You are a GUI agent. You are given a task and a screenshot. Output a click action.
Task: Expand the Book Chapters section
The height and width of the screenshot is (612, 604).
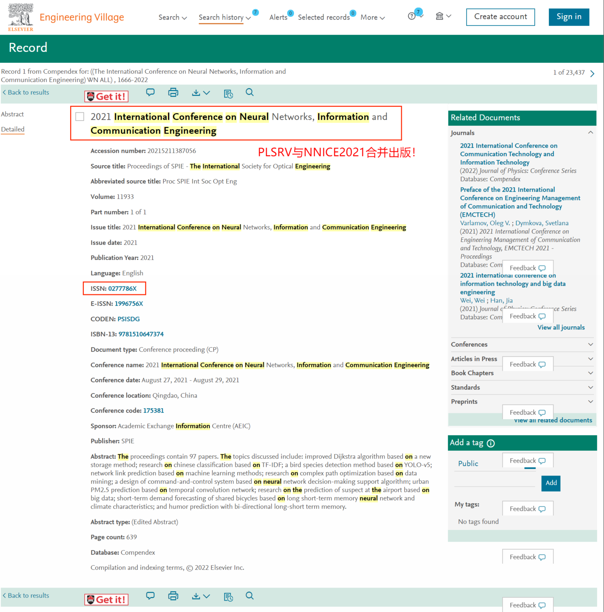(x=590, y=373)
